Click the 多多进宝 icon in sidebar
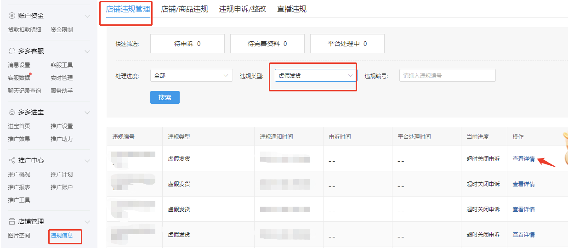 pyautogui.click(x=12, y=112)
